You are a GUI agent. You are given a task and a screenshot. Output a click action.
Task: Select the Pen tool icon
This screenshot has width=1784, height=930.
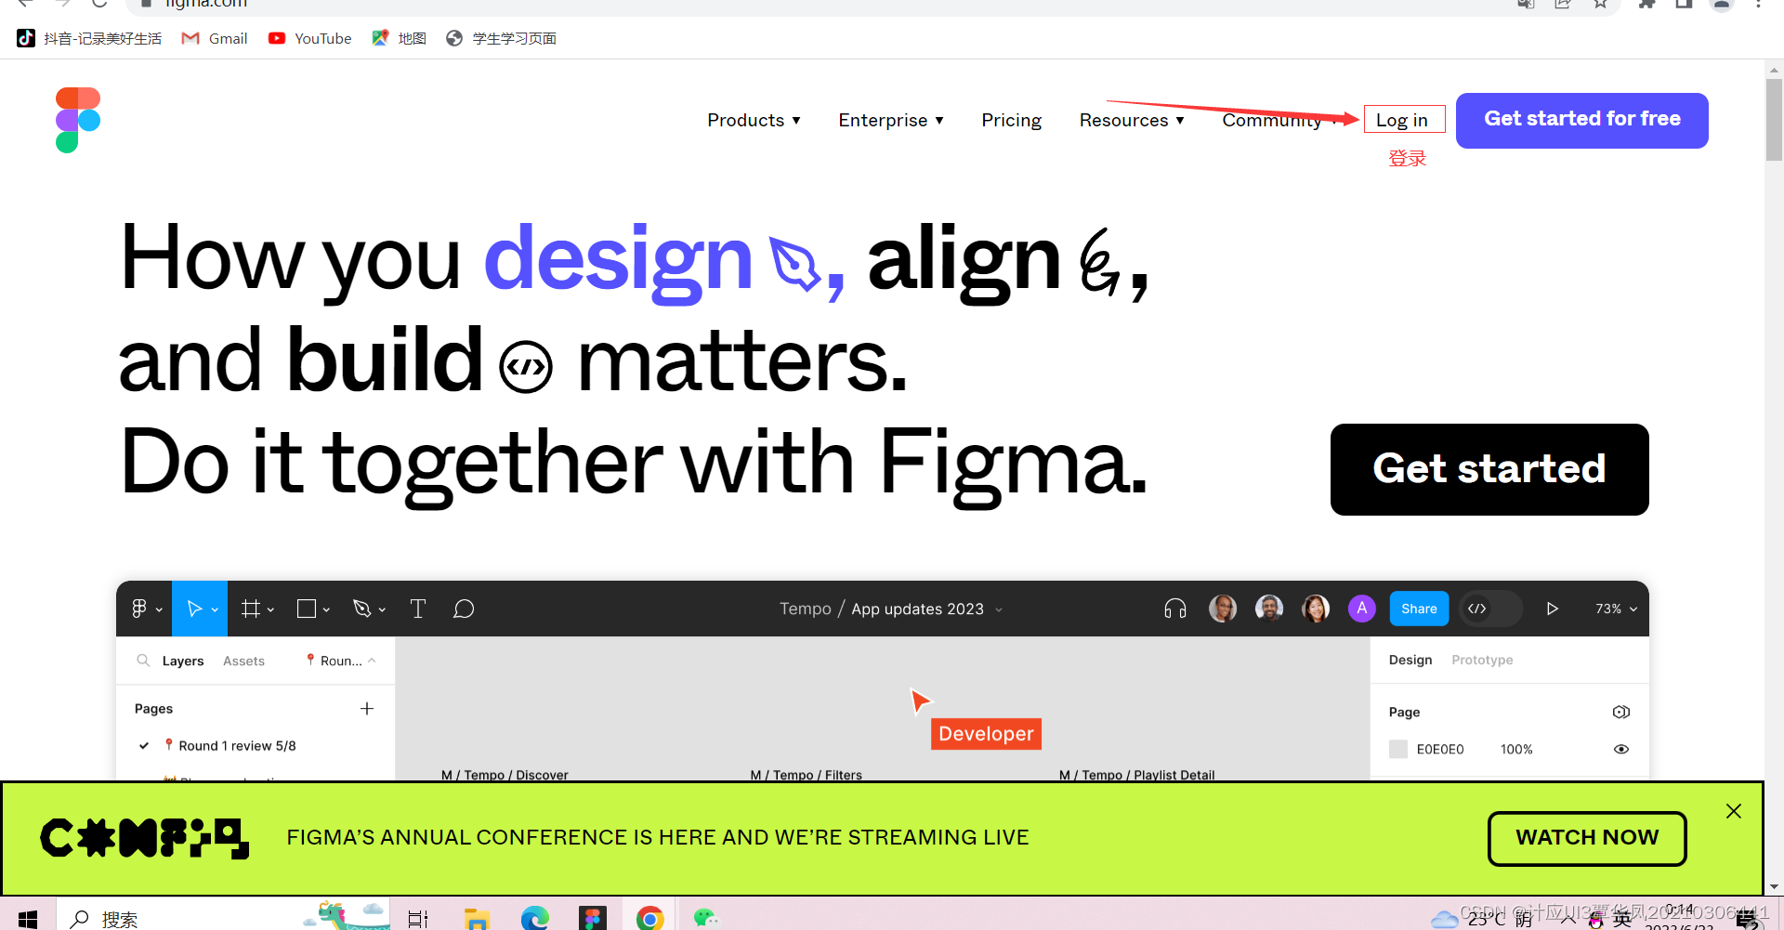pos(362,609)
